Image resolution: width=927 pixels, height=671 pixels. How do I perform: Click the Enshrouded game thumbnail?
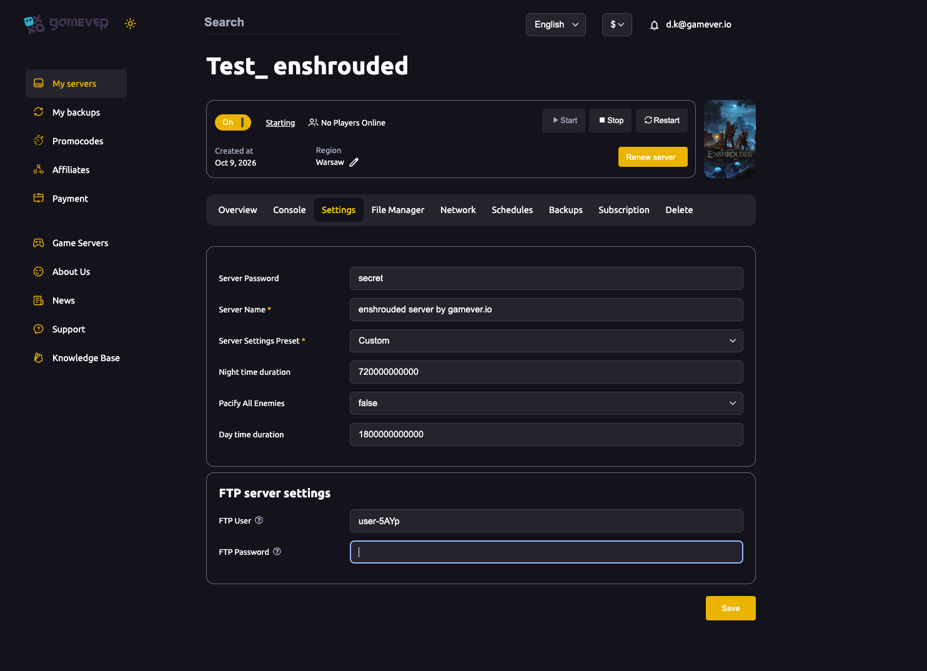[x=730, y=139]
